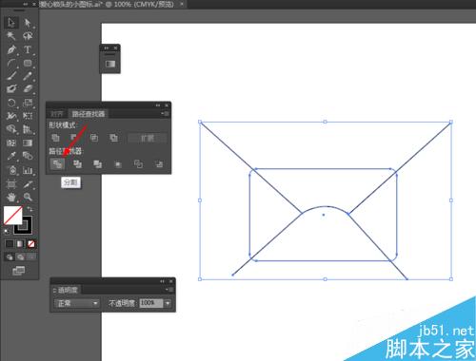
Task: Apply None (no fill) button
Action: (x=30, y=244)
